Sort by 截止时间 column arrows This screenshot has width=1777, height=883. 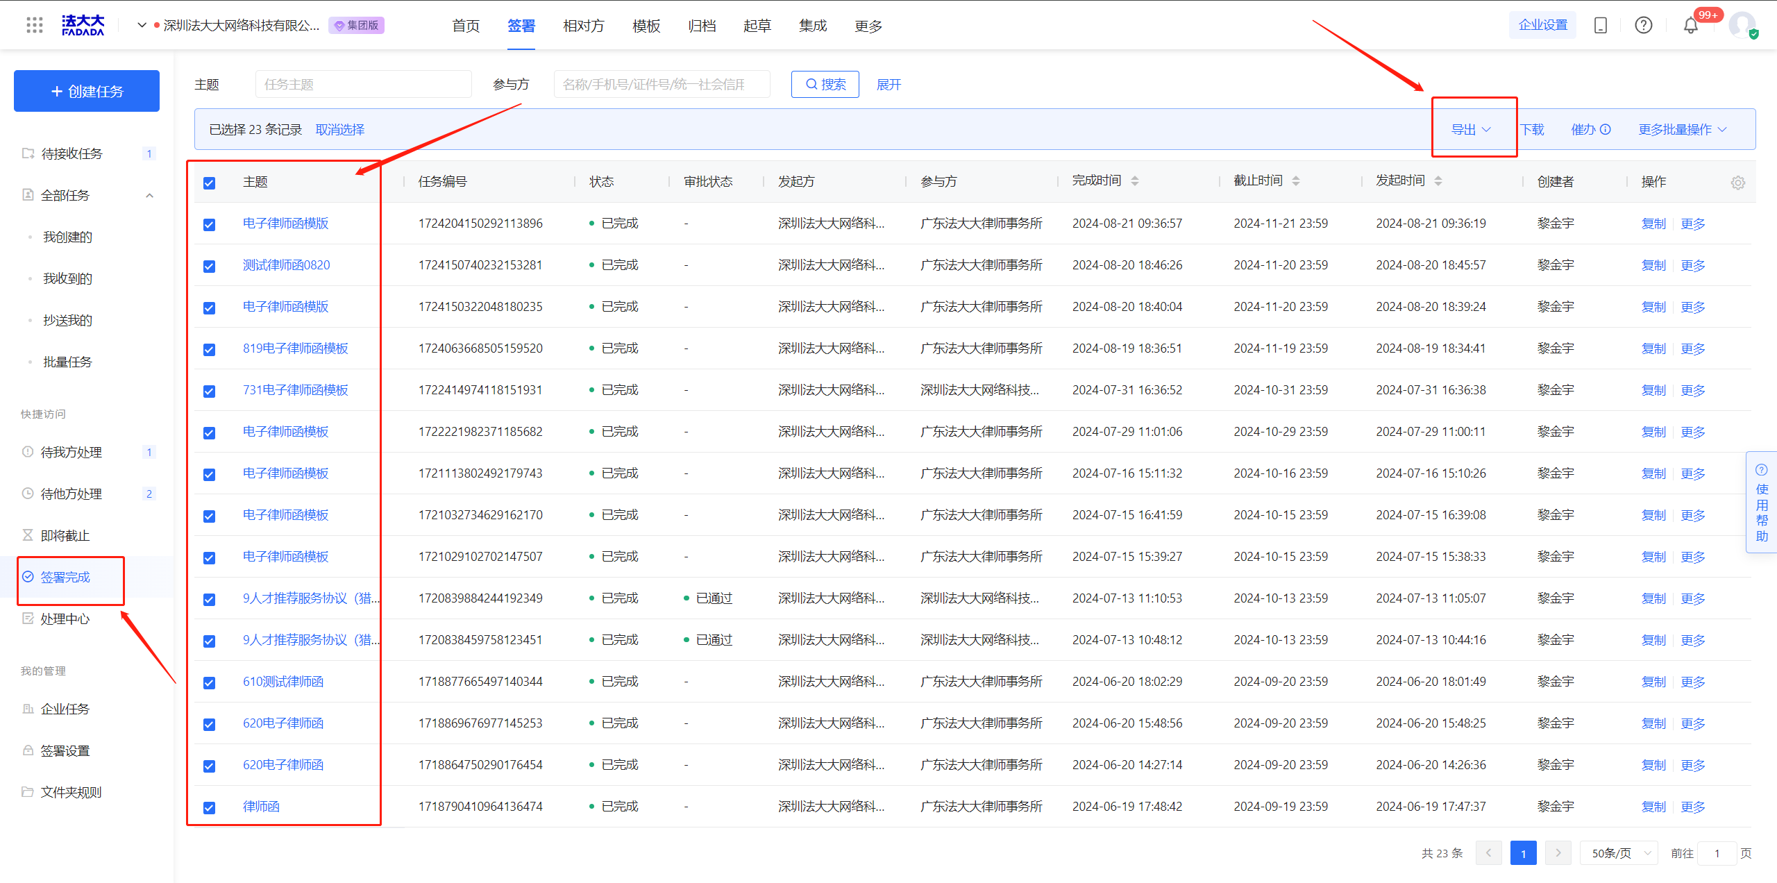point(1296,181)
